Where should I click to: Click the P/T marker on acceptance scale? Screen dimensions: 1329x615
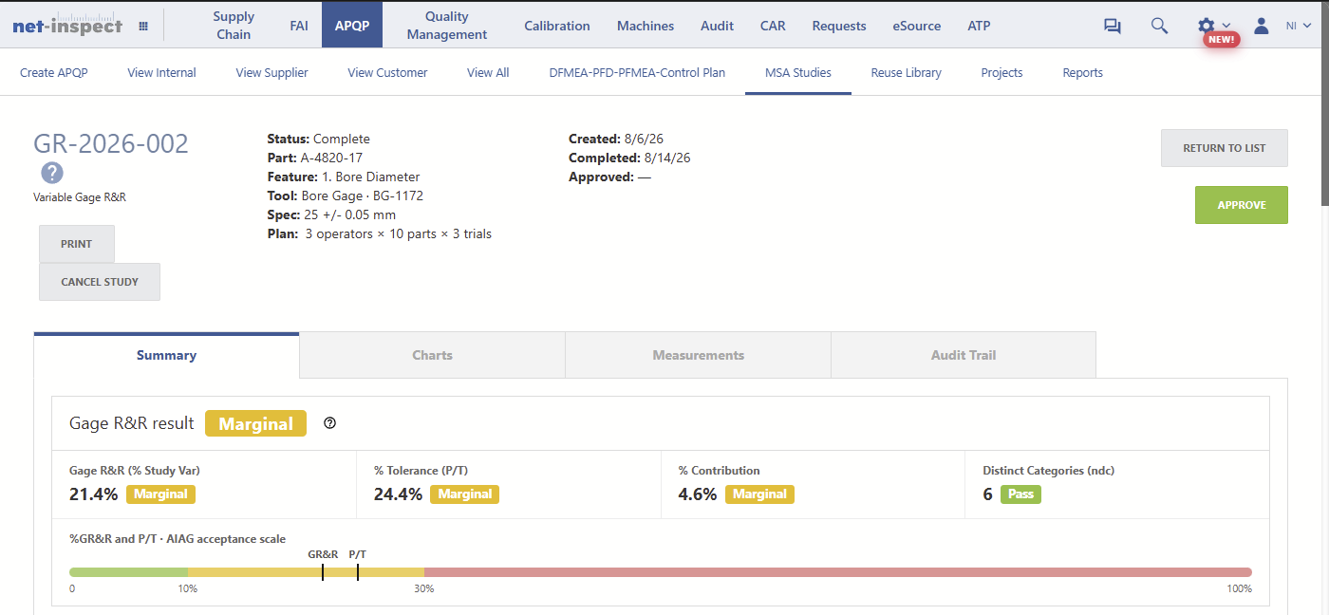[358, 572]
